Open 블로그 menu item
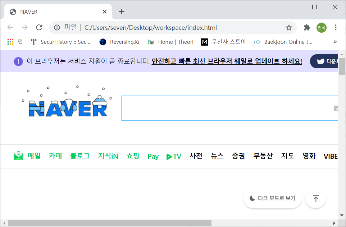346x227 pixels. click(80, 156)
